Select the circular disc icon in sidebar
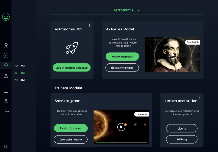 [6, 56]
